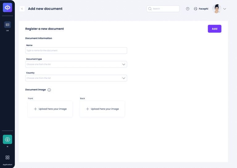This screenshot has height=168, width=237.
Task: Open the IA brain icon
Action: [x=7, y=139]
